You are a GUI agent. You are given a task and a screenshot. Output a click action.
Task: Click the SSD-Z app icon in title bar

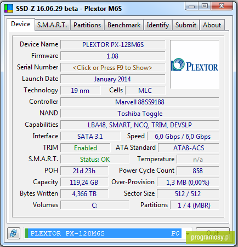[x=9, y=8]
